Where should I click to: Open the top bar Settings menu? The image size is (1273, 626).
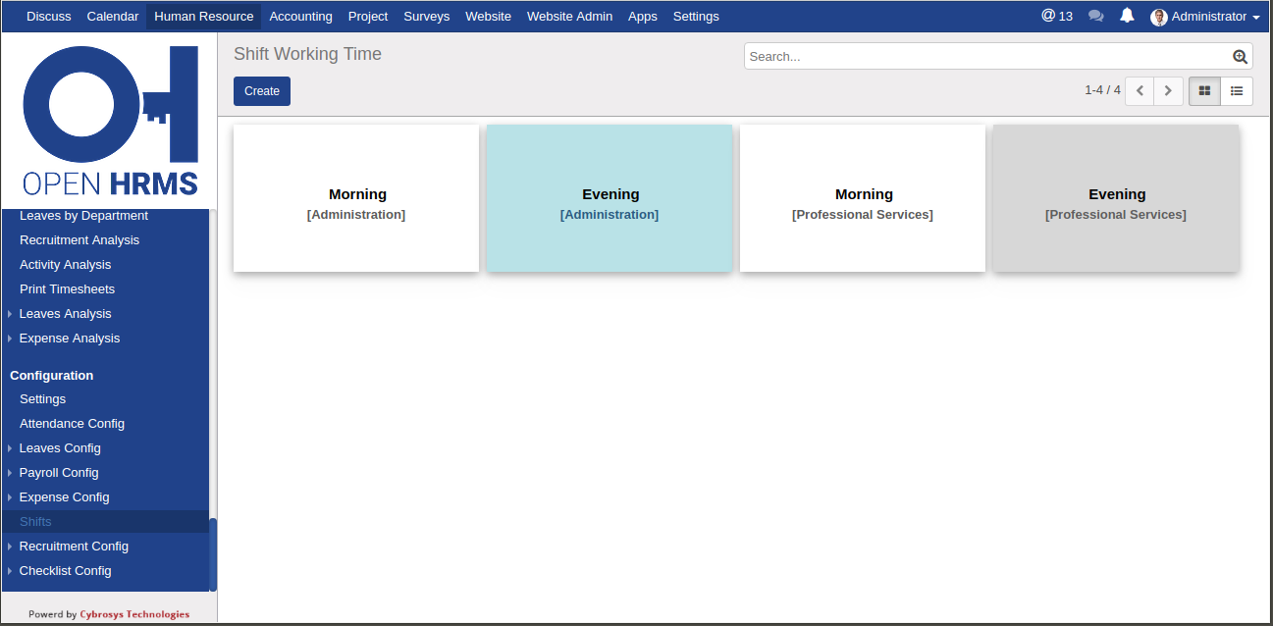coord(696,17)
